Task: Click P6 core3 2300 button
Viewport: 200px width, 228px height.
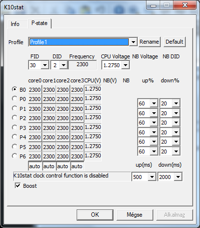Action: click(77, 156)
